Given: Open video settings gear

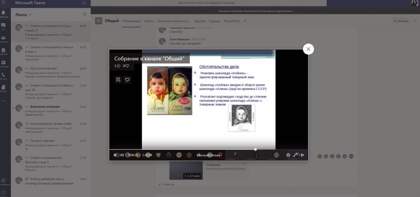Looking at the screenshot, I should click(x=288, y=155).
